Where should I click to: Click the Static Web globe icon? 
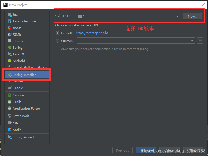[10, 116]
